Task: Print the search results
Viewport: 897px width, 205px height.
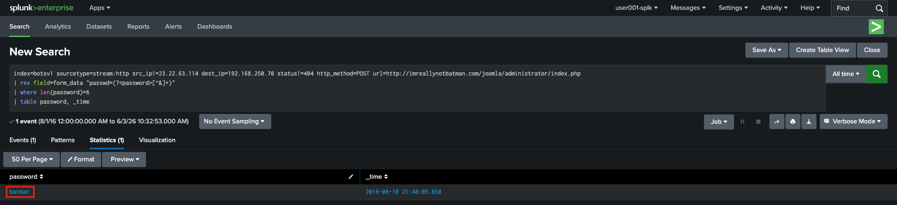Action: tap(792, 121)
